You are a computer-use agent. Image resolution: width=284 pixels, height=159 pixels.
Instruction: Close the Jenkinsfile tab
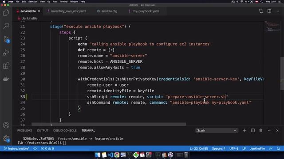pyautogui.click(x=39, y=11)
